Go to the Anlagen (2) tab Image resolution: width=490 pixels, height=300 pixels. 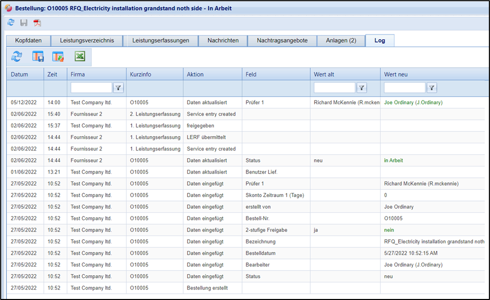click(x=341, y=41)
